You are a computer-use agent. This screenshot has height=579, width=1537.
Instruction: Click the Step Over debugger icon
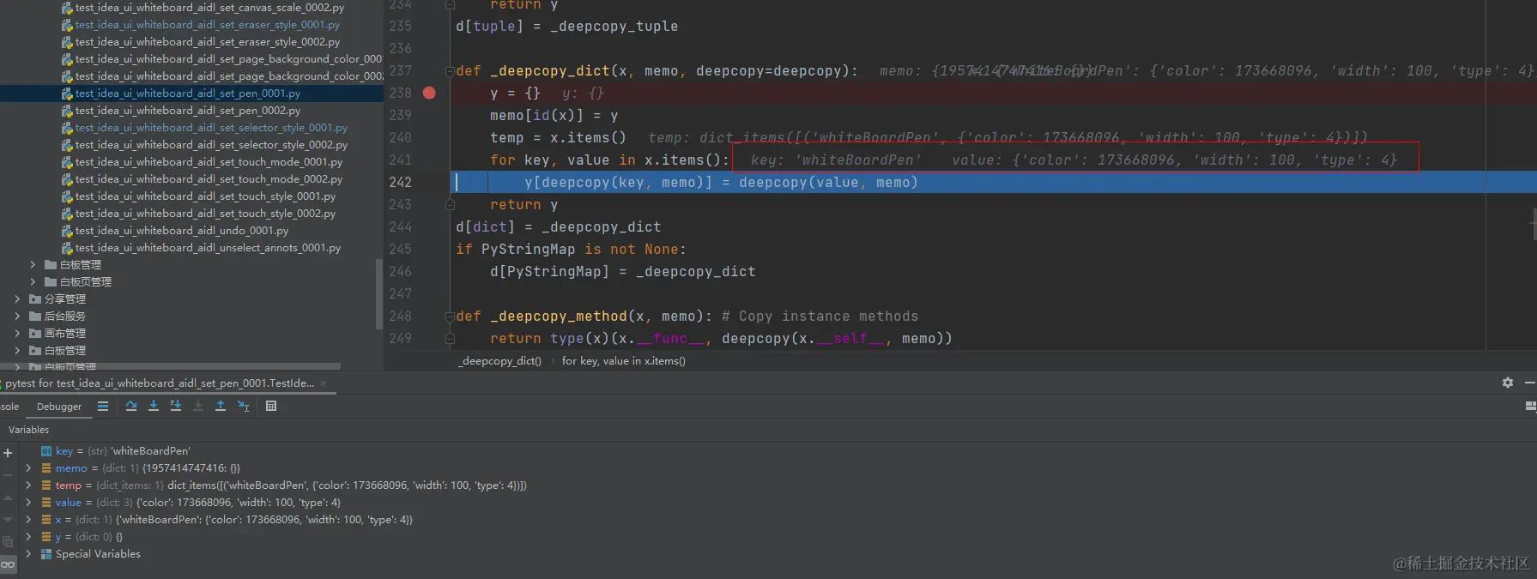(131, 406)
